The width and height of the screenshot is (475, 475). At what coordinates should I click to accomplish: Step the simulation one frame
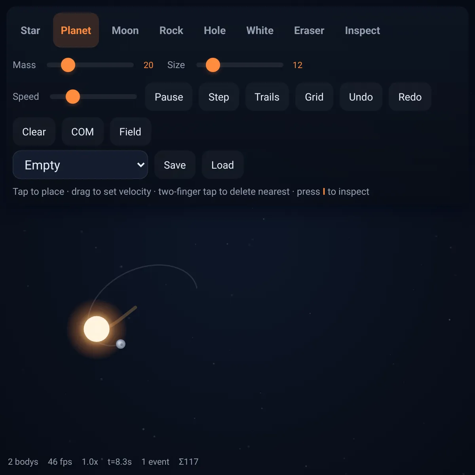[x=219, y=97]
